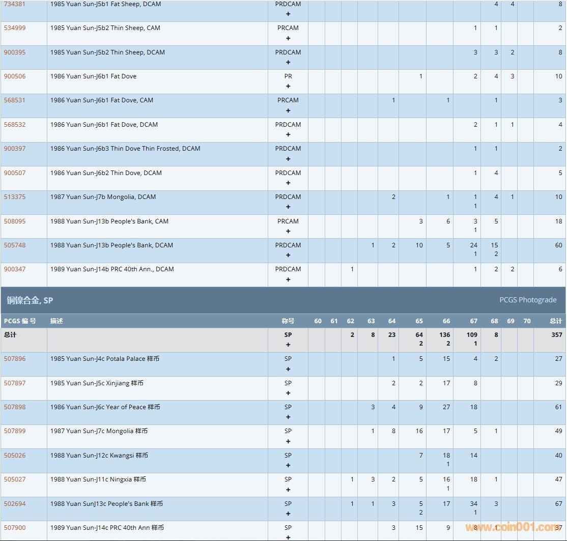Open coin number 505748 People's Bank DCAM
The width and height of the screenshot is (567, 541).
point(15,245)
